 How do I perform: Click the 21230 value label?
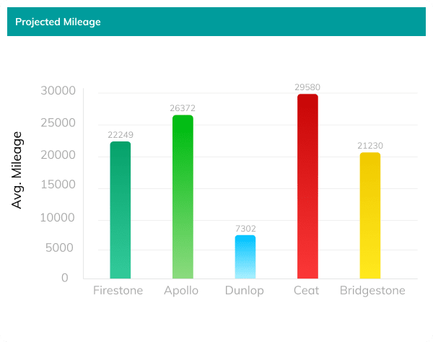pyautogui.click(x=370, y=146)
